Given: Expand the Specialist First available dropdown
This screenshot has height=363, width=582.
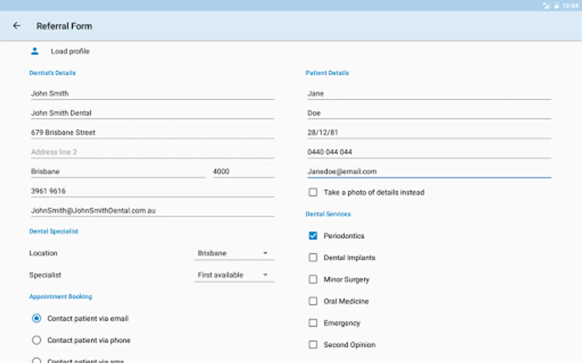Looking at the screenshot, I should pos(234,275).
